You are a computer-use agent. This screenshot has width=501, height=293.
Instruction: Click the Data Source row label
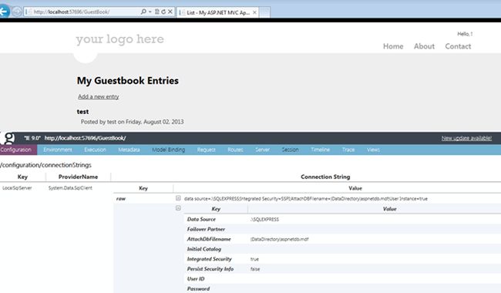(201, 219)
